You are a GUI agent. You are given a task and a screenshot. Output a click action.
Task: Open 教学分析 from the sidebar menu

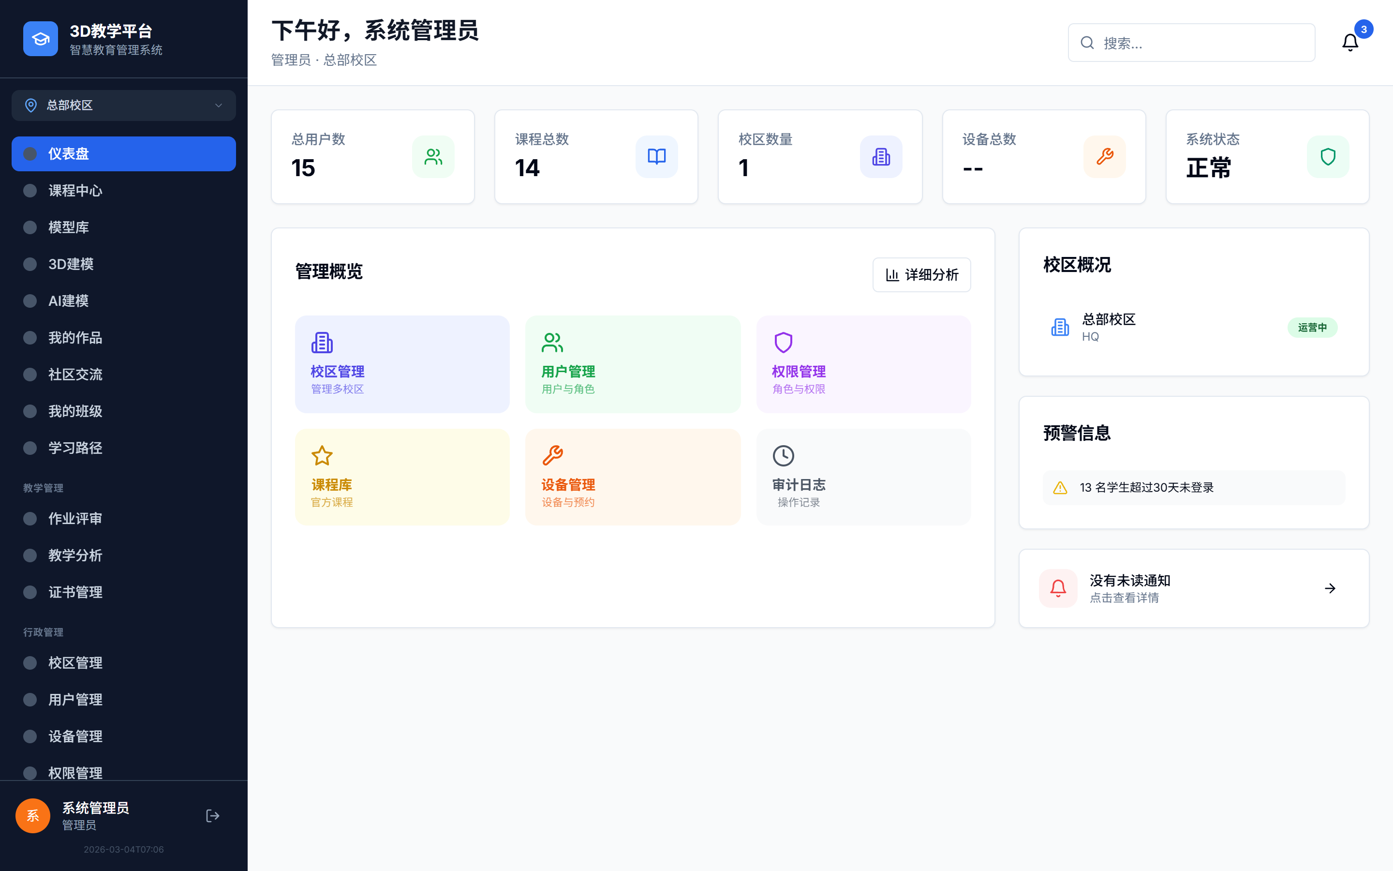point(75,556)
